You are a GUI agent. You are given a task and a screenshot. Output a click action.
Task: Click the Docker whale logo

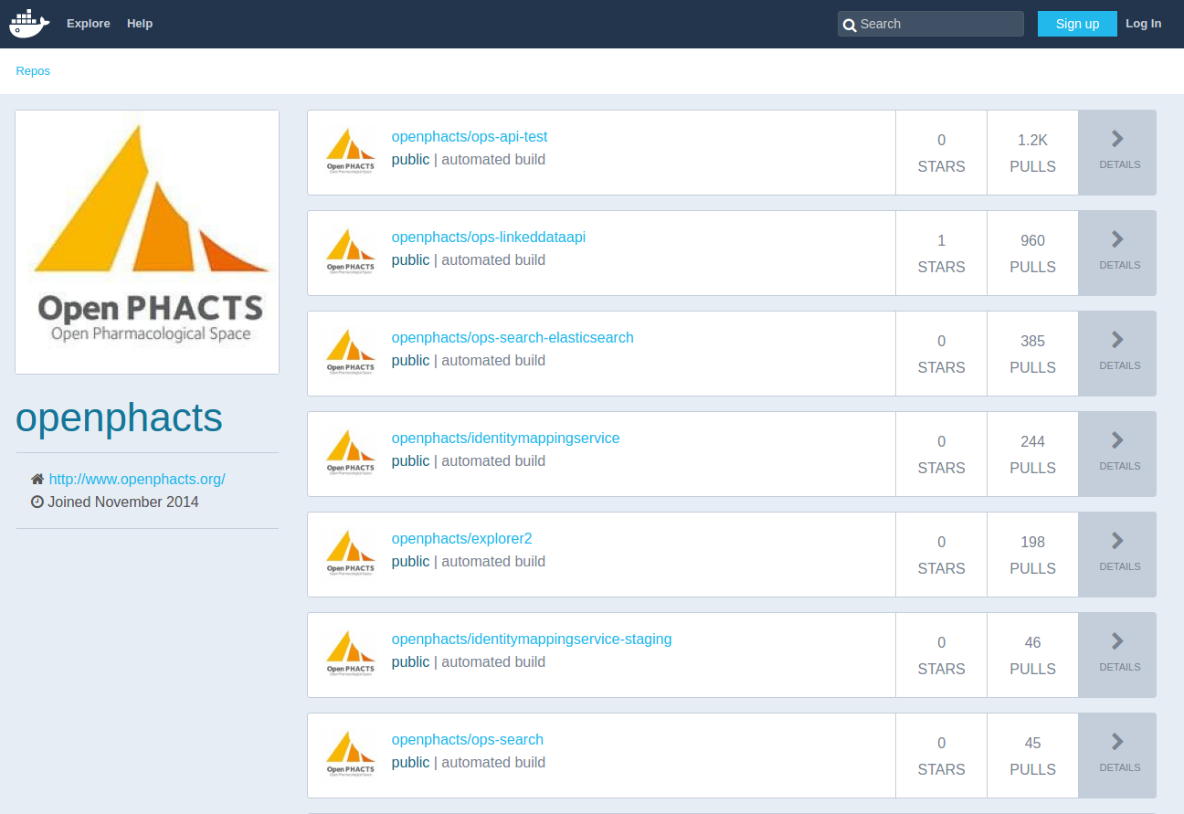pos(29,24)
